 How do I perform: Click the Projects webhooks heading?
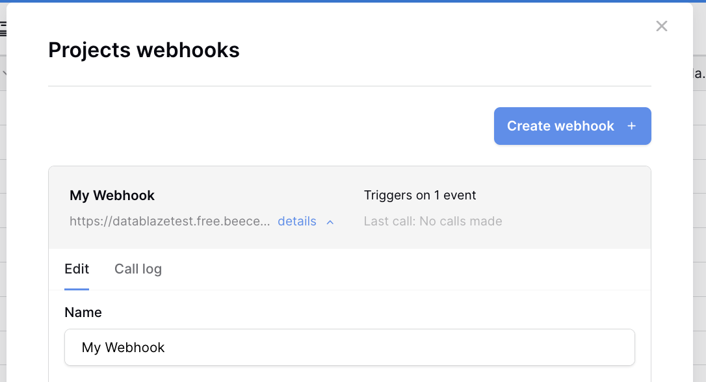(144, 50)
